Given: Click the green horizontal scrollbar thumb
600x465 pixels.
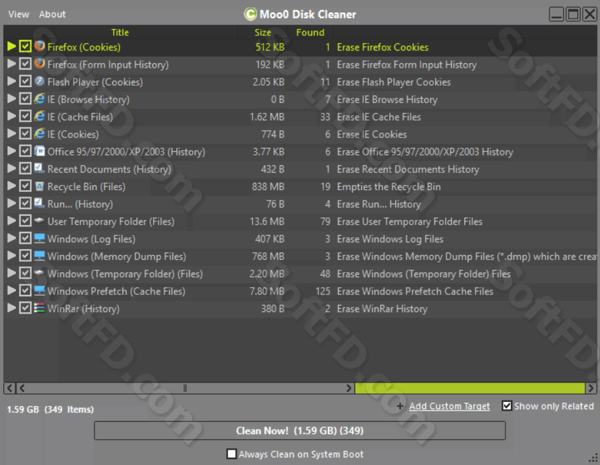Looking at the screenshot, I should pyautogui.click(x=470, y=388).
